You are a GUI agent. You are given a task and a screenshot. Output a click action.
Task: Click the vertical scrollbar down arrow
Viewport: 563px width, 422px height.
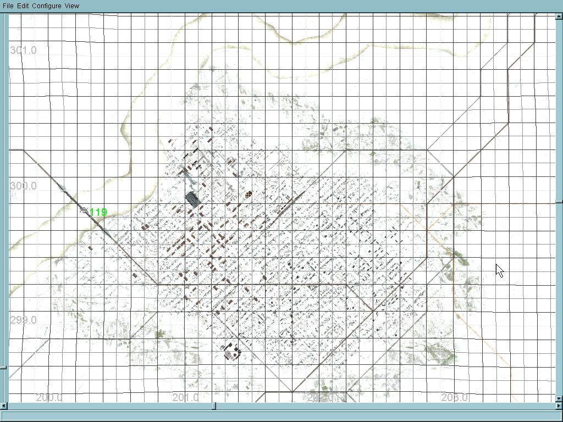(559, 398)
